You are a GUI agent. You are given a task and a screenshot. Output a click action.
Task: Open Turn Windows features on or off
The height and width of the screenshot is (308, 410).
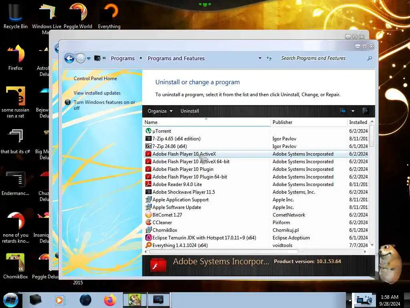point(104,105)
